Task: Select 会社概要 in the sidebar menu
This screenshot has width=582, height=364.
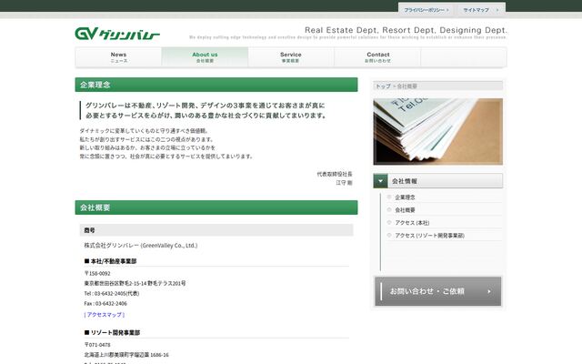Action: click(x=405, y=210)
